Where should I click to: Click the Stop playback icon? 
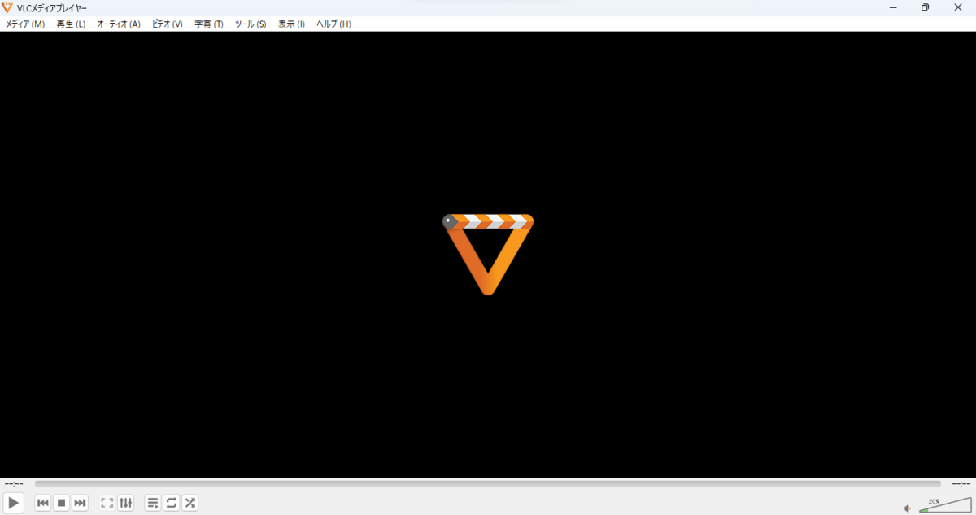coord(61,502)
